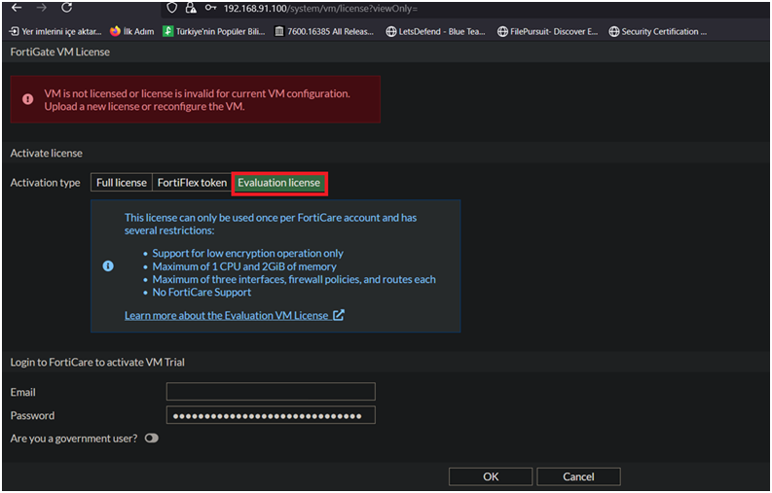The image size is (772, 493).
Task: Click the OK button
Action: coord(491,476)
